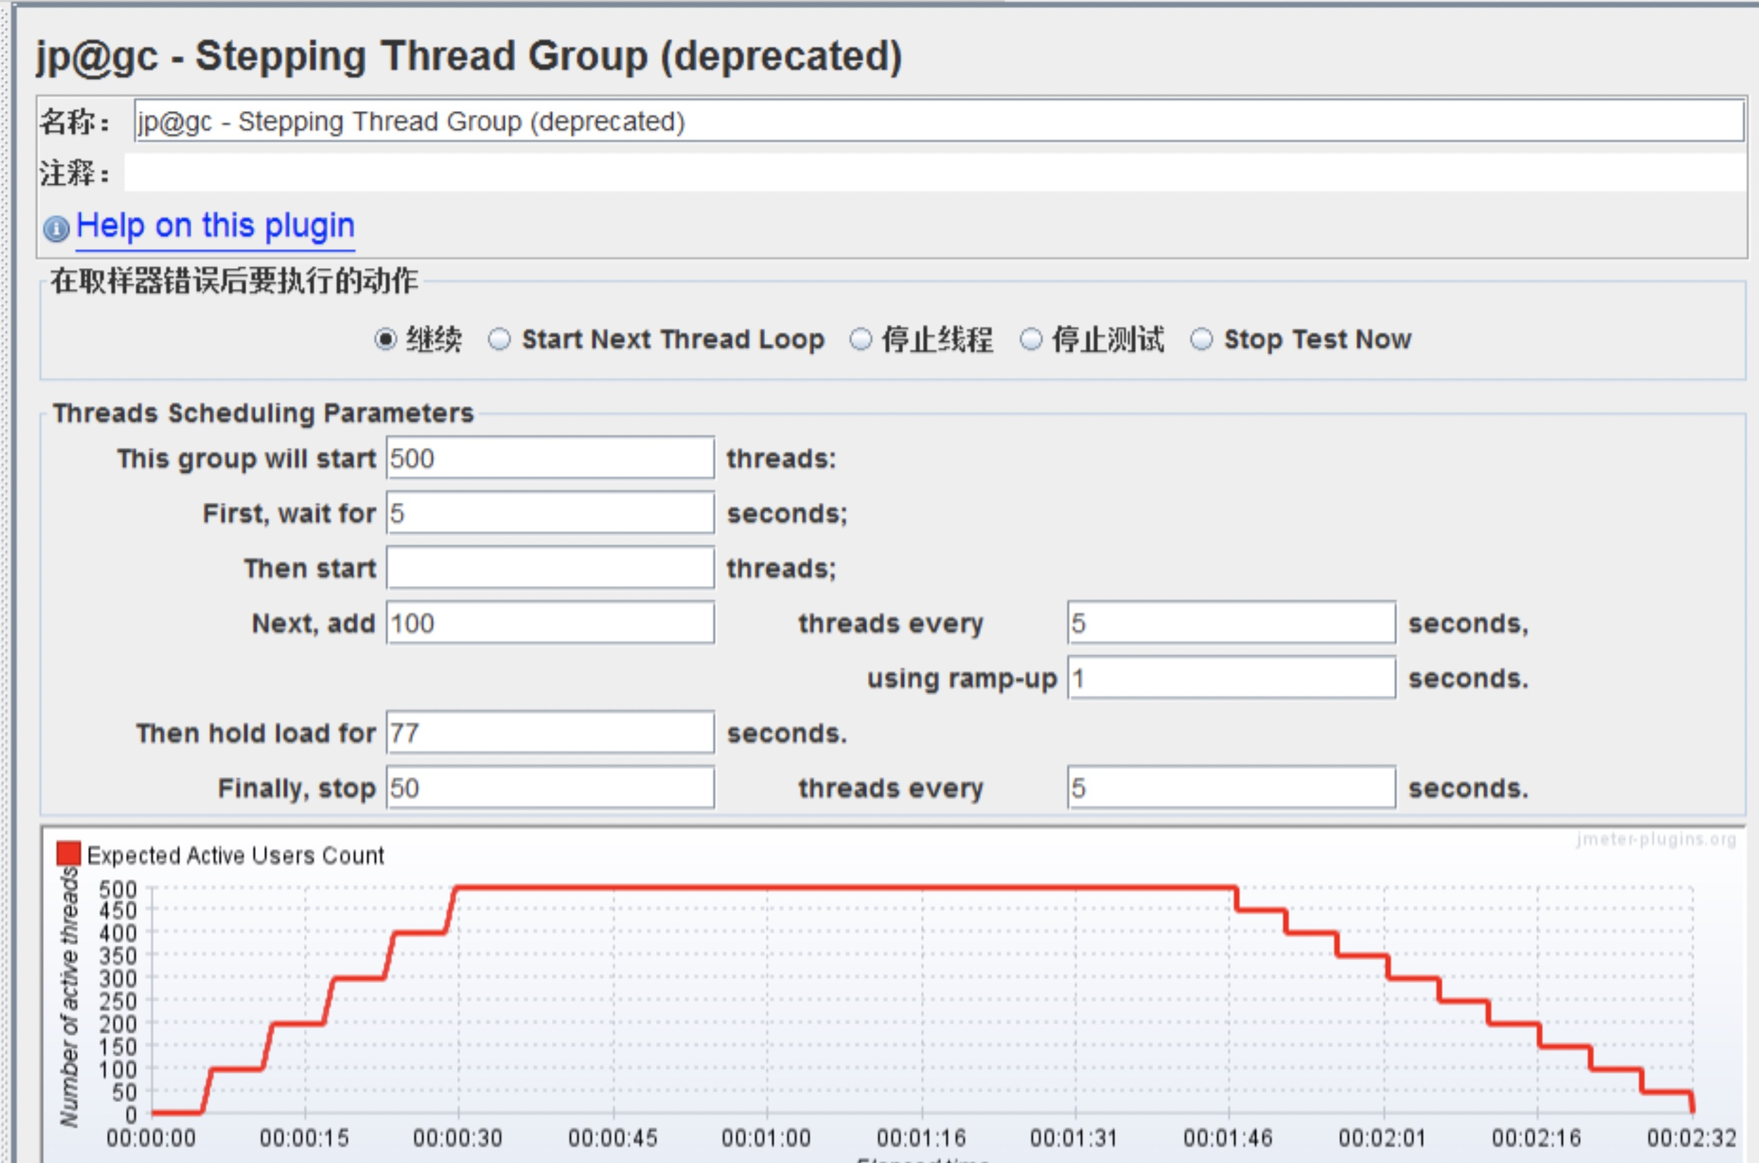The image size is (1759, 1163).
Task: Click the red Expected Active Users legend swatch
Action: (x=68, y=854)
